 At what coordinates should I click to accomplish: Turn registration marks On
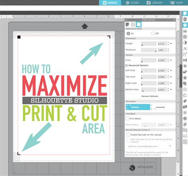click(128, 34)
